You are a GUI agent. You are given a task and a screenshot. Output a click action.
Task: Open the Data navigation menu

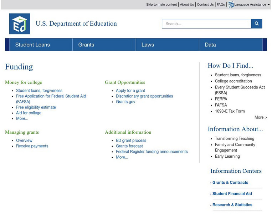pyautogui.click(x=231, y=45)
